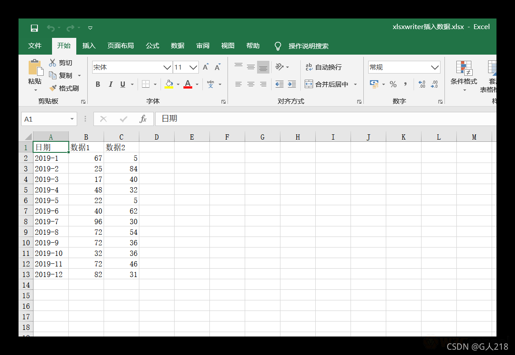Click the 复制 copy button
The image size is (515, 355).
(x=60, y=75)
